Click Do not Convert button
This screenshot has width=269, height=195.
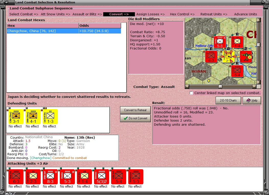pyautogui.click(x=135, y=118)
